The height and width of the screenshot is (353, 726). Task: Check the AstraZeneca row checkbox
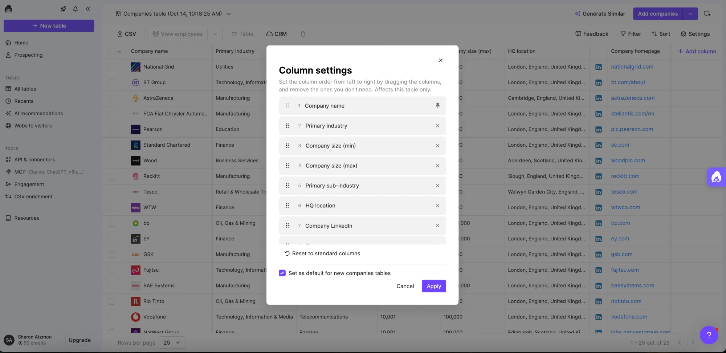[x=112, y=98]
